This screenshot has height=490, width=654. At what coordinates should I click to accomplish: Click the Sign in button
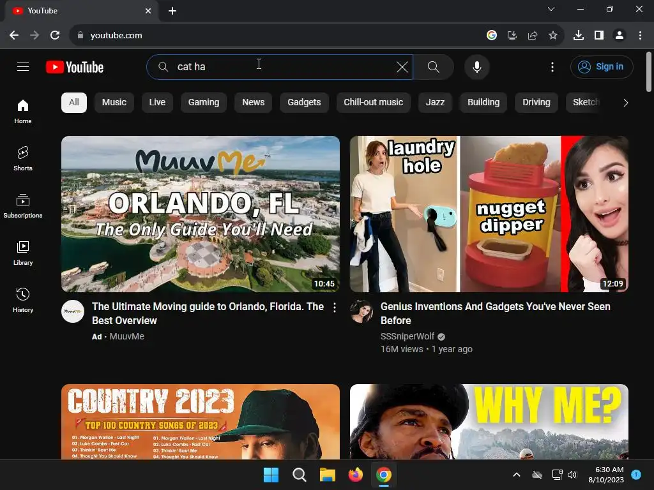(x=602, y=67)
